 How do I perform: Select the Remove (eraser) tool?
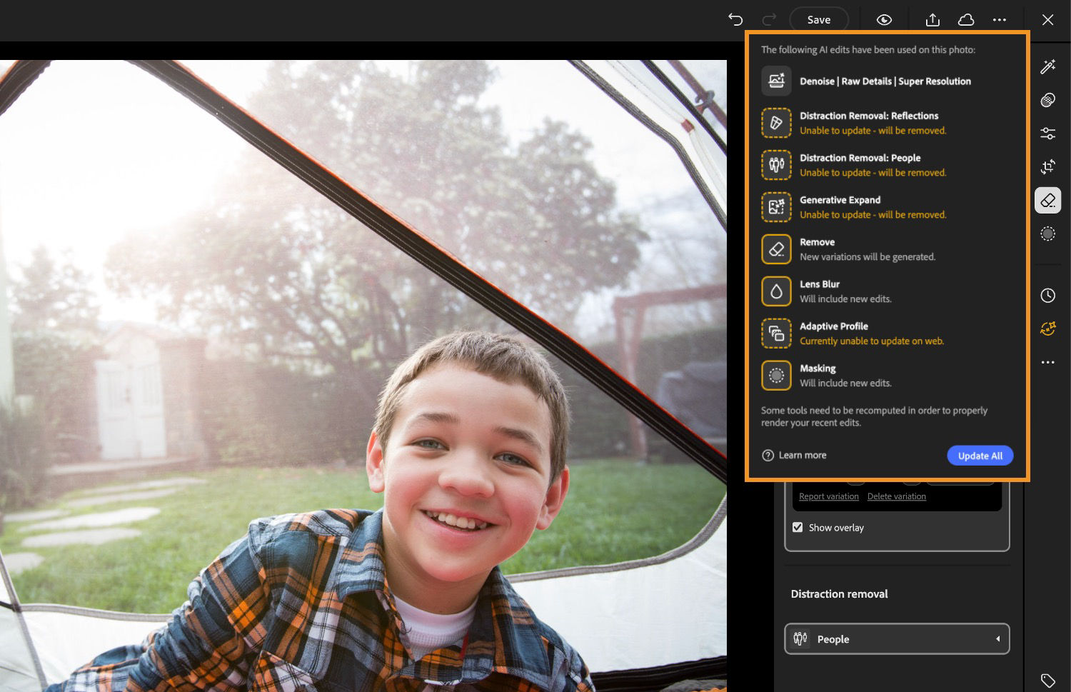pos(1047,200)
